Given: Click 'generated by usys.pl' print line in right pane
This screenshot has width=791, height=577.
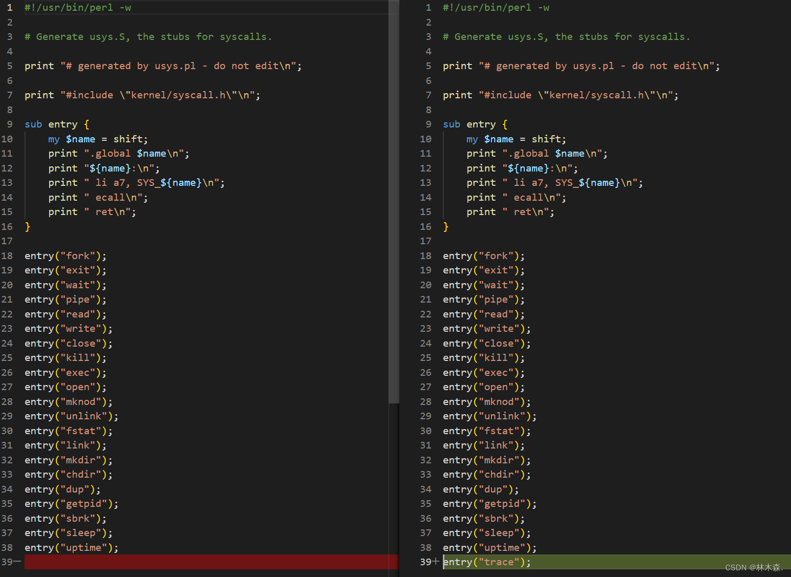Looking at the screenshot, I should (582, 66).
